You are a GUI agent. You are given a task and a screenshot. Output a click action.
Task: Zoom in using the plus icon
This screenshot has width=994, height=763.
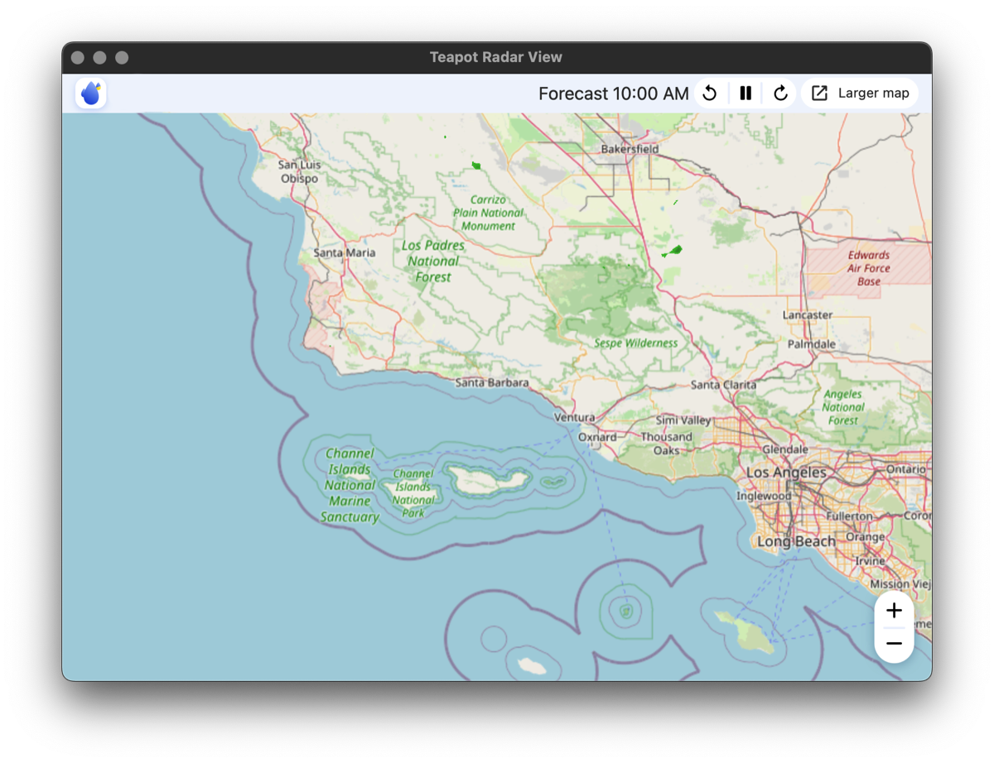pyautogui.click(x=894, y=611)
